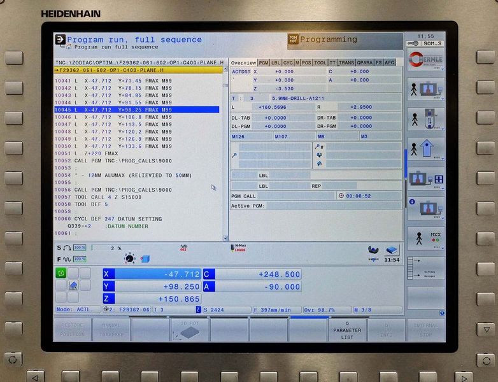Select machine with grid panel softkey
498x382 pixels.
tap(425, 179)
